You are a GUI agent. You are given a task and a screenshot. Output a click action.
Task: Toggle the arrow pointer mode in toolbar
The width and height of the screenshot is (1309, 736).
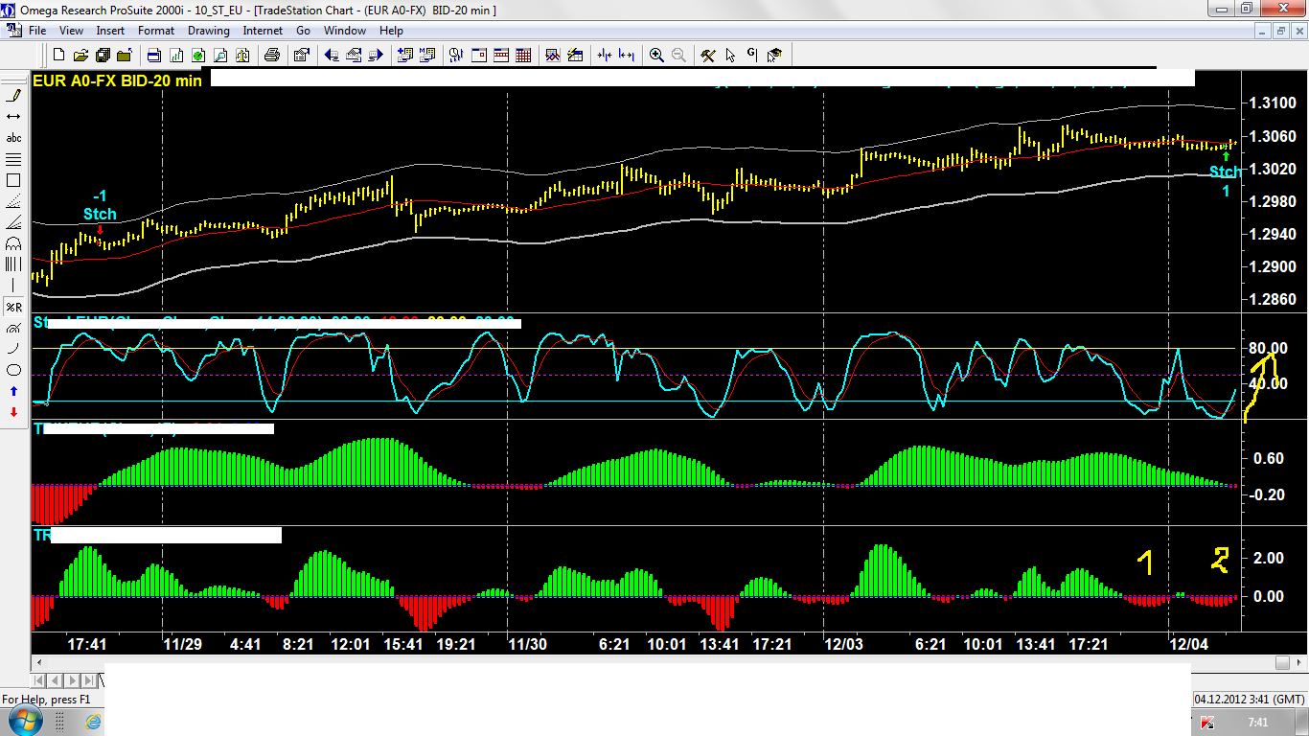pyautogui.click(x=730, y=55)
